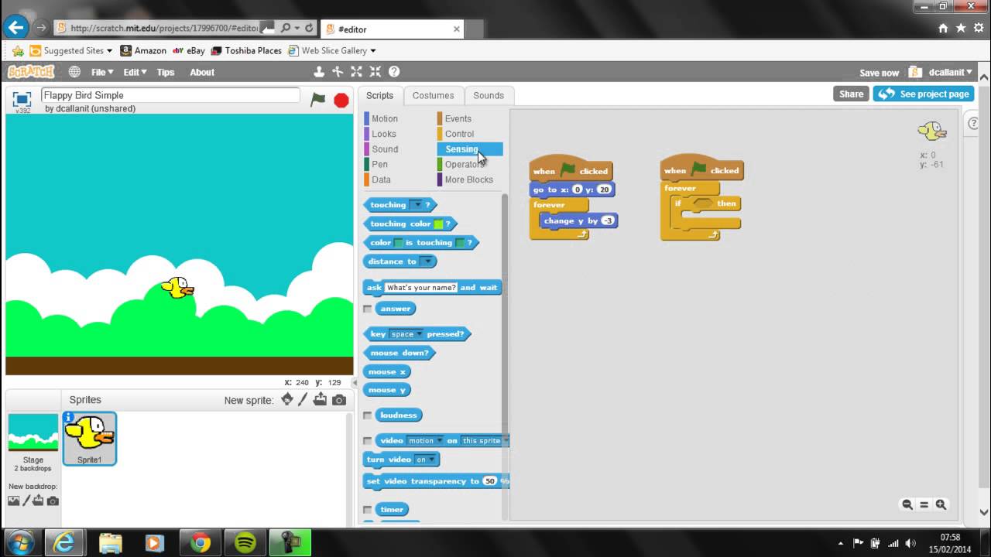Open Spotify from the taskbar

click(x=245, y=542)
